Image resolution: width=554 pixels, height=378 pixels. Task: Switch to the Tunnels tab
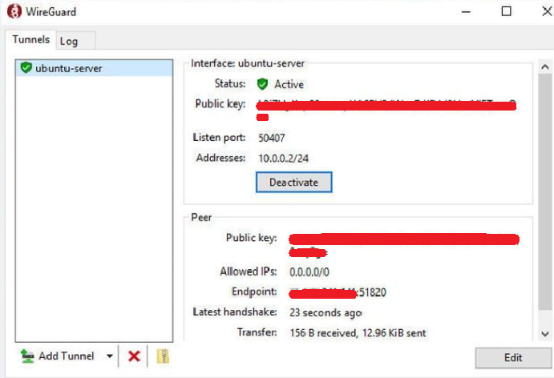(30, 39)
